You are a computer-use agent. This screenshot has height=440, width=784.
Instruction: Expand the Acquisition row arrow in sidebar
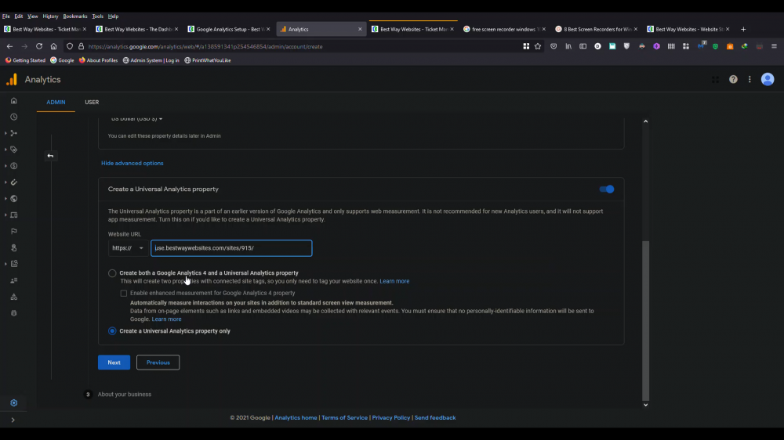click(5, 133)
